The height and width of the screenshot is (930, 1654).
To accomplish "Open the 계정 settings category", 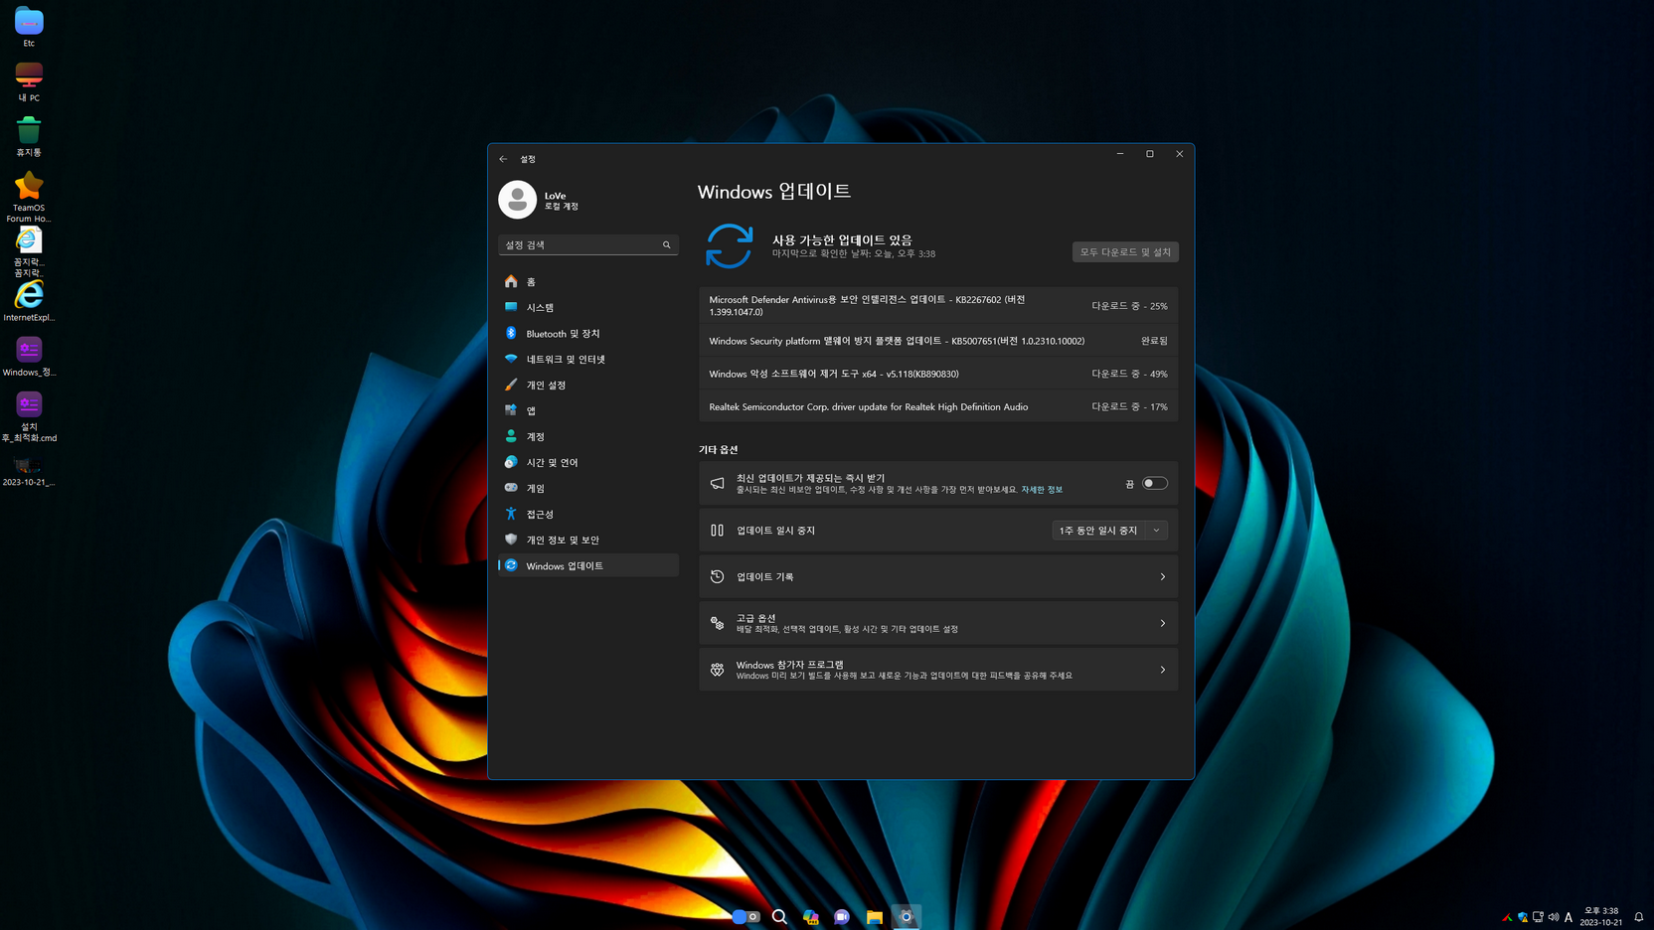I will click(x=587, y=437).
